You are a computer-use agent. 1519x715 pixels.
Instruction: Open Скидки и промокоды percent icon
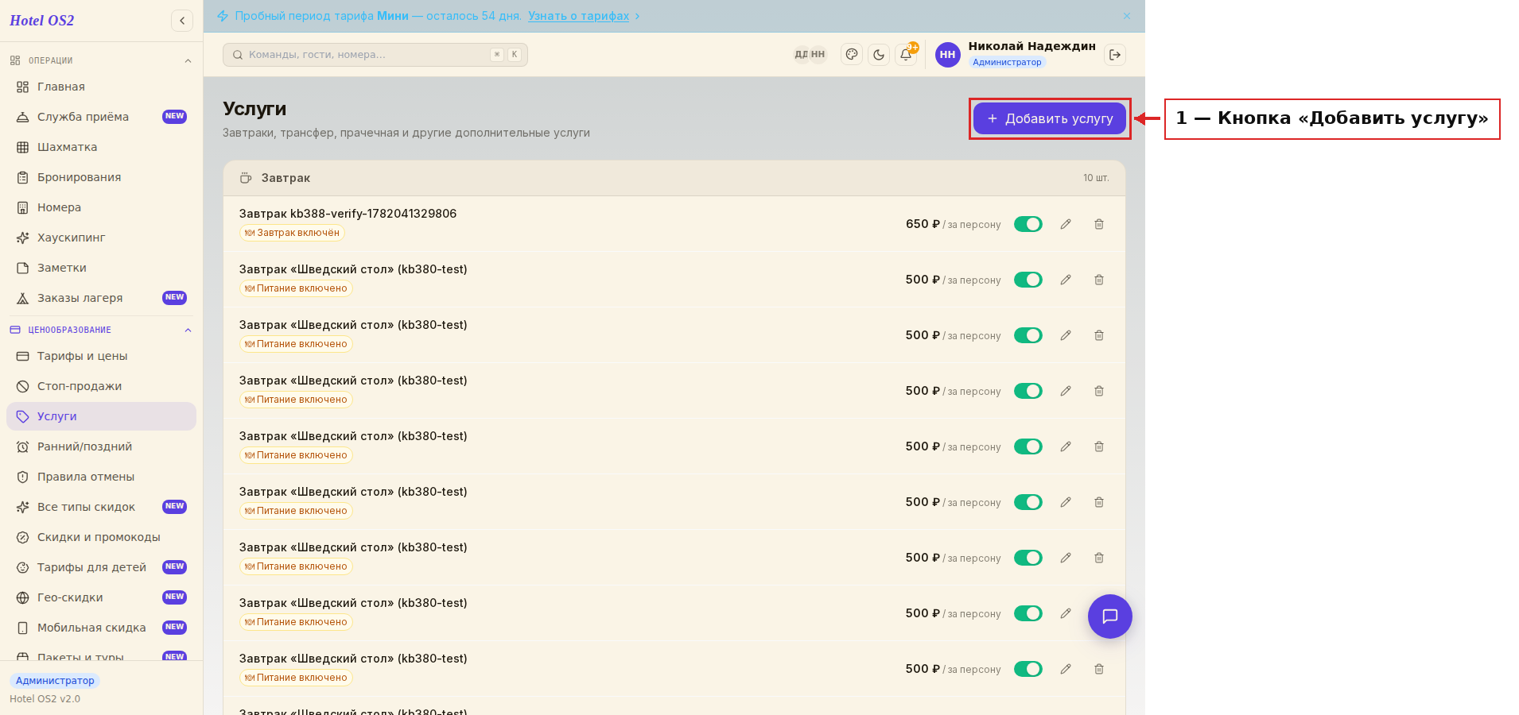pos(23,537)
